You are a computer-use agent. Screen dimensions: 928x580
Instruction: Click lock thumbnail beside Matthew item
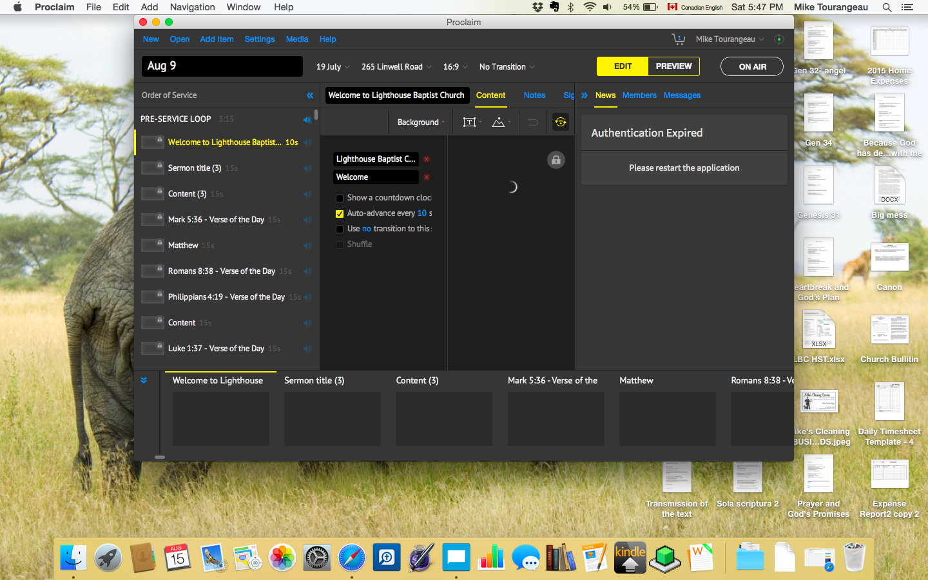153,245
